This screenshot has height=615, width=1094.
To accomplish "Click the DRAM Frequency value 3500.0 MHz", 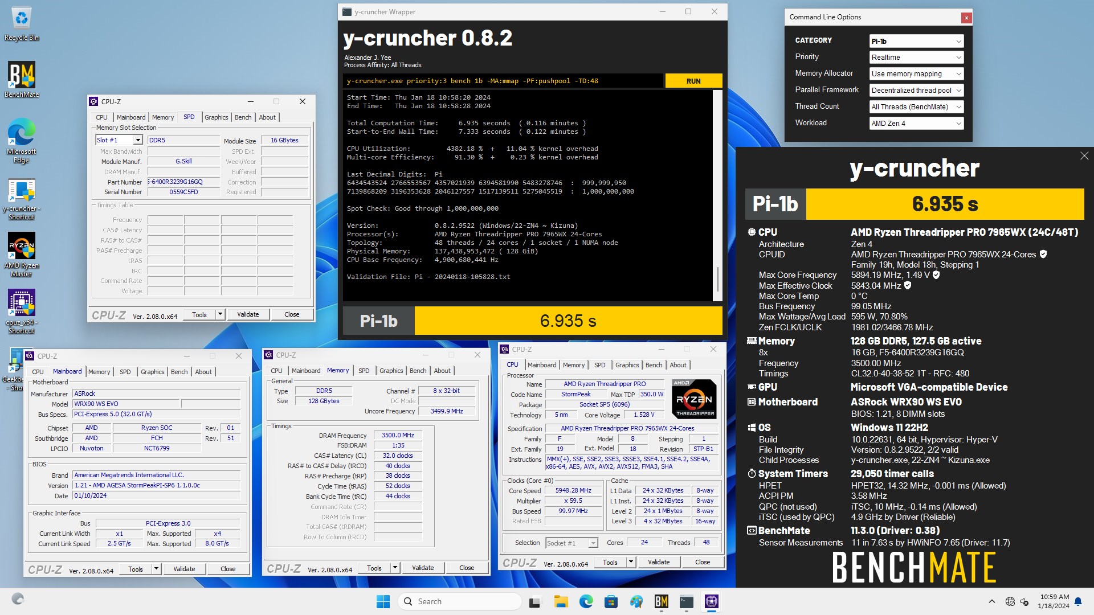I will (x=398, y=435).
